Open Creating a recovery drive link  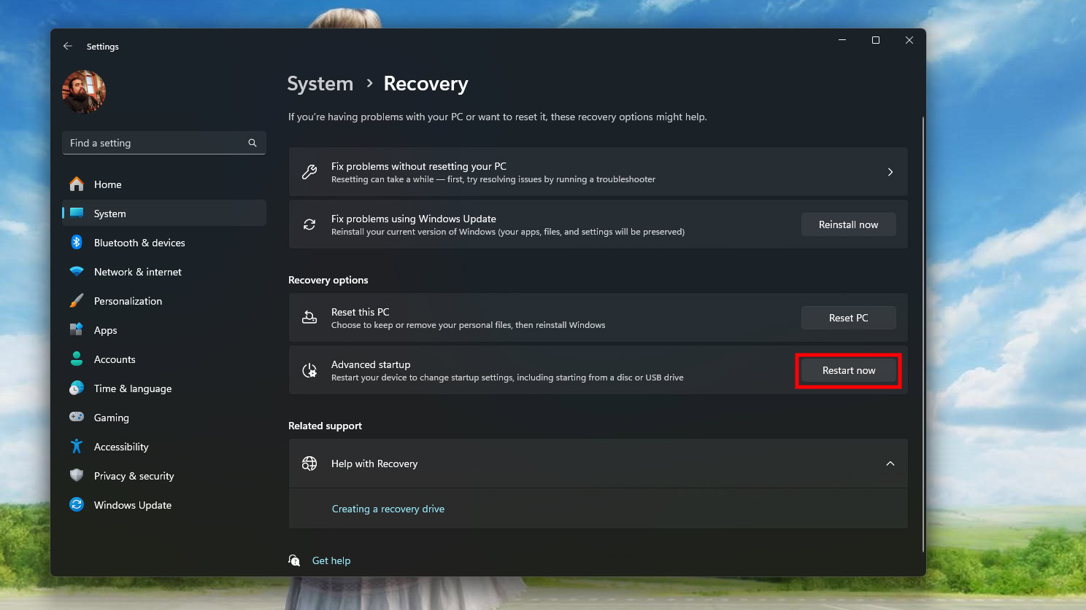(x=388, y=509)
